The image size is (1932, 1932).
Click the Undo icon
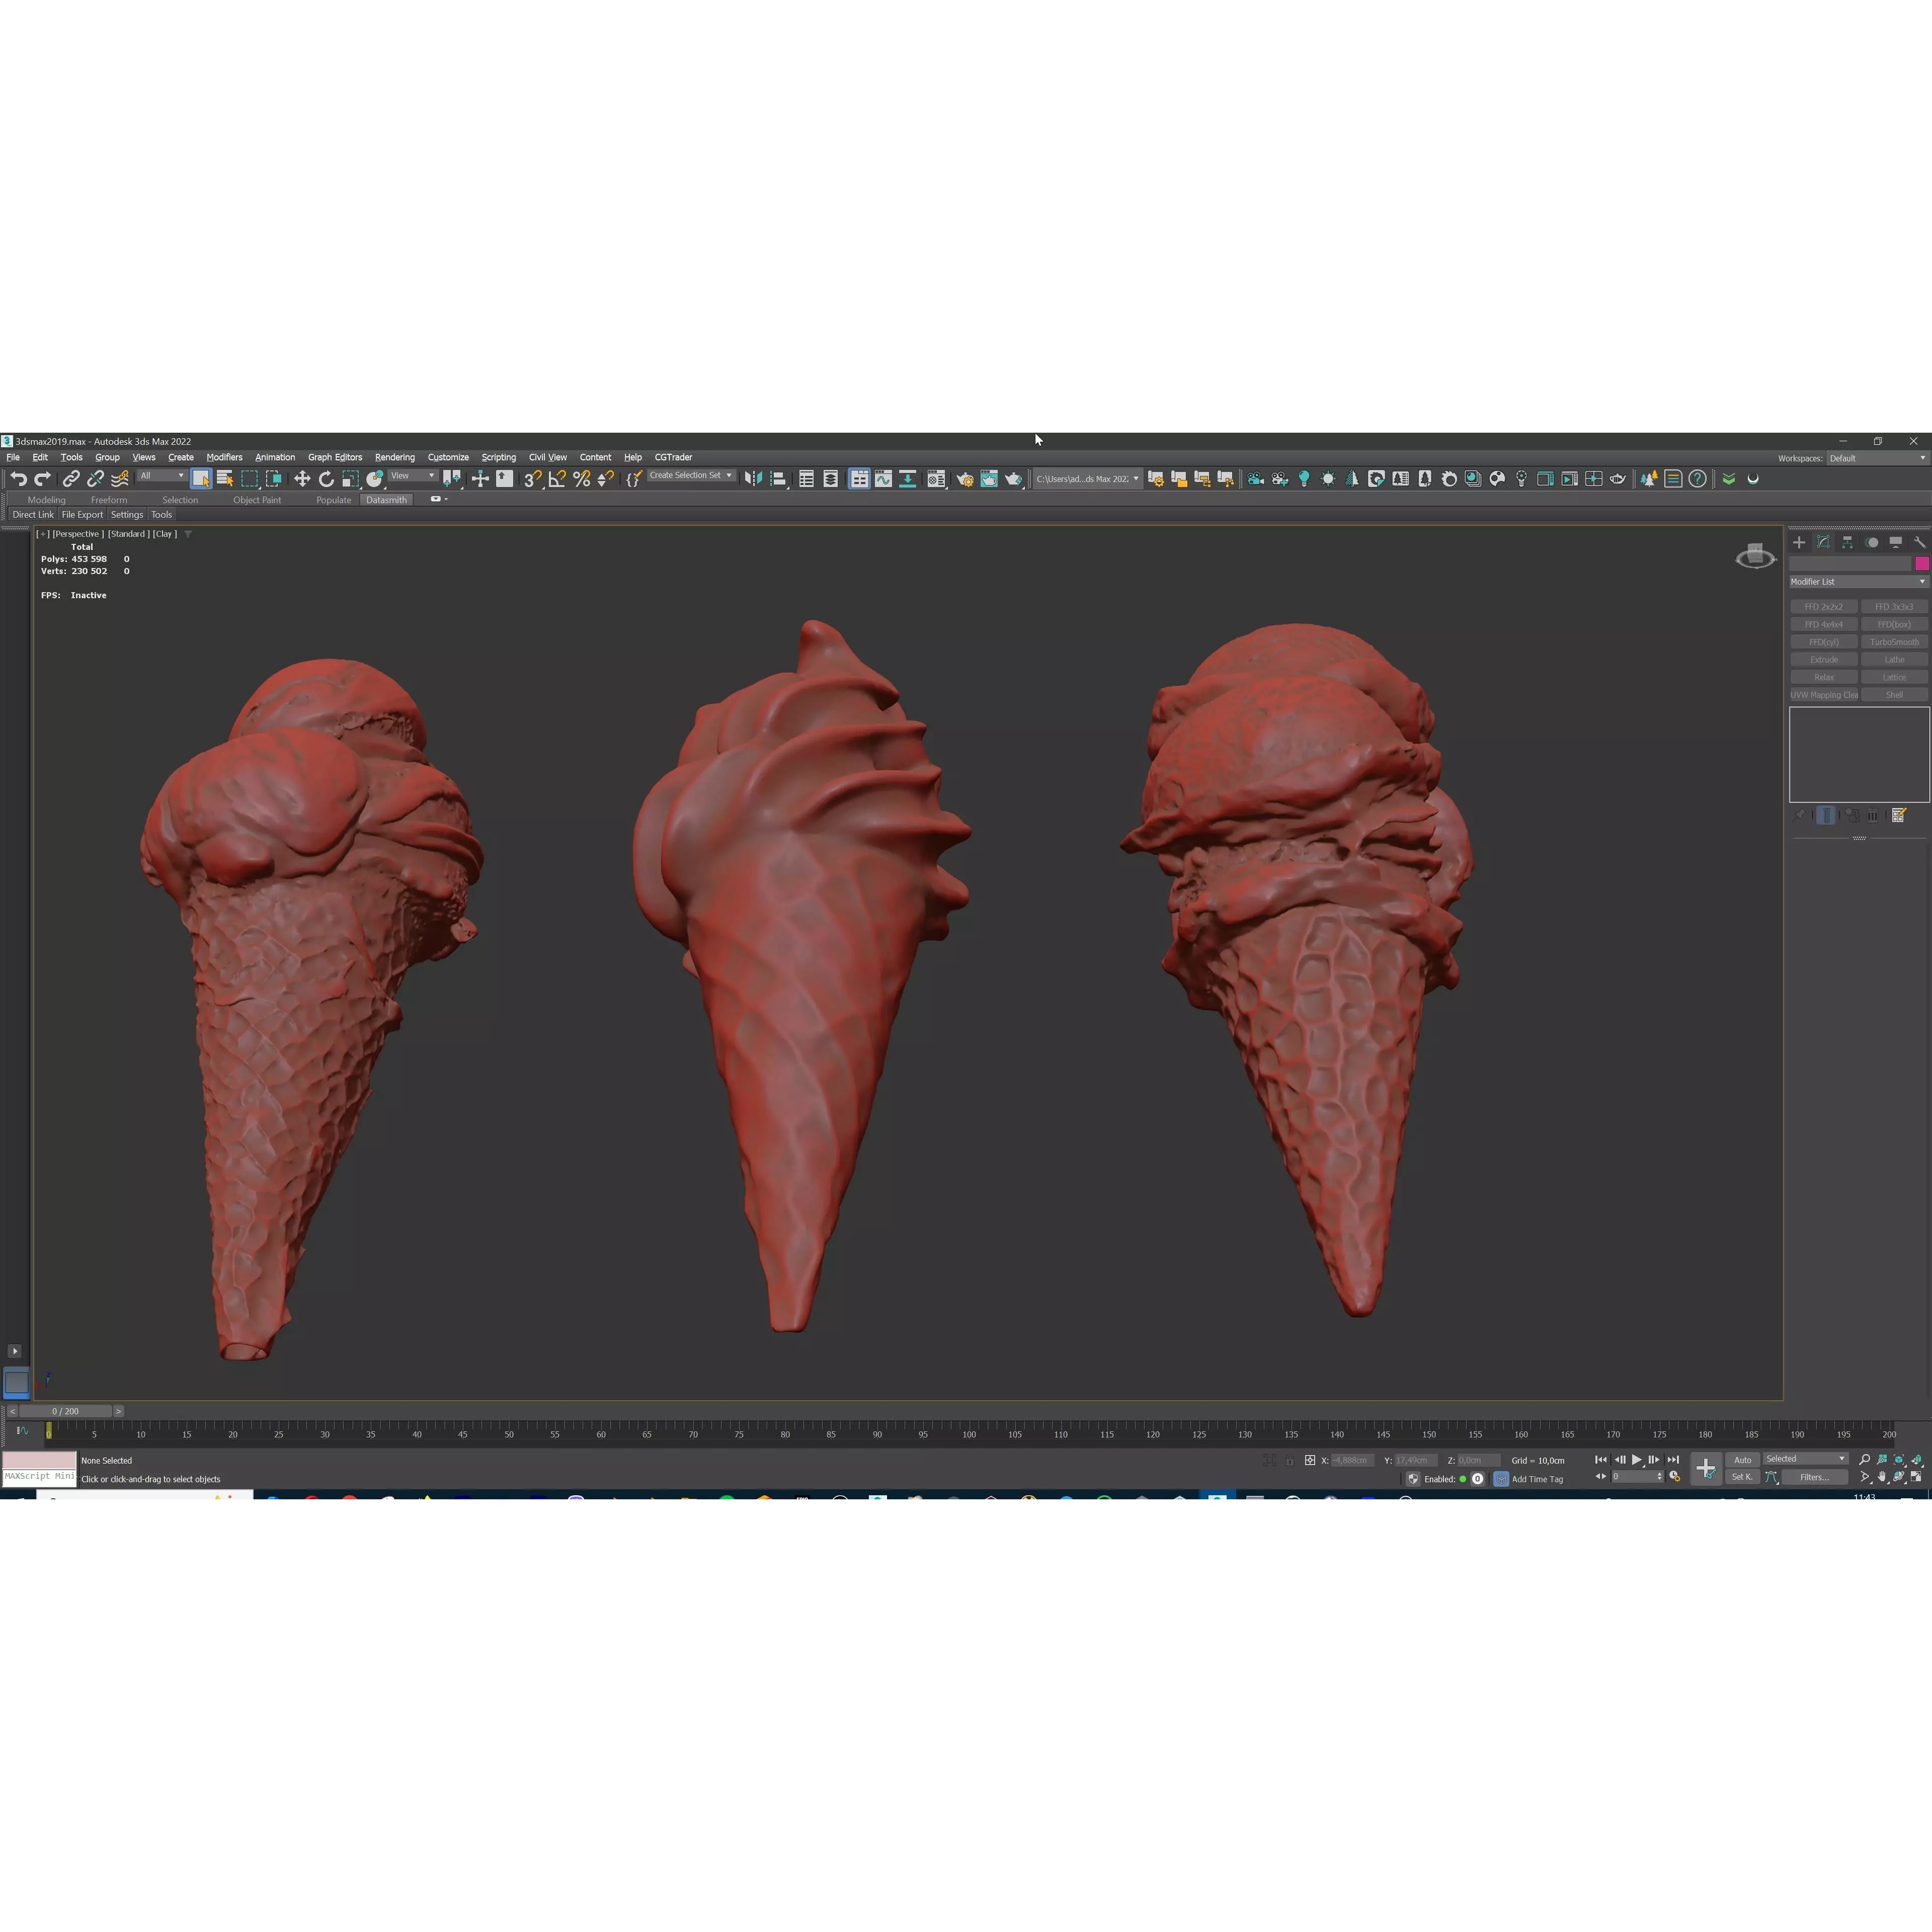click(x=18, y=478)
